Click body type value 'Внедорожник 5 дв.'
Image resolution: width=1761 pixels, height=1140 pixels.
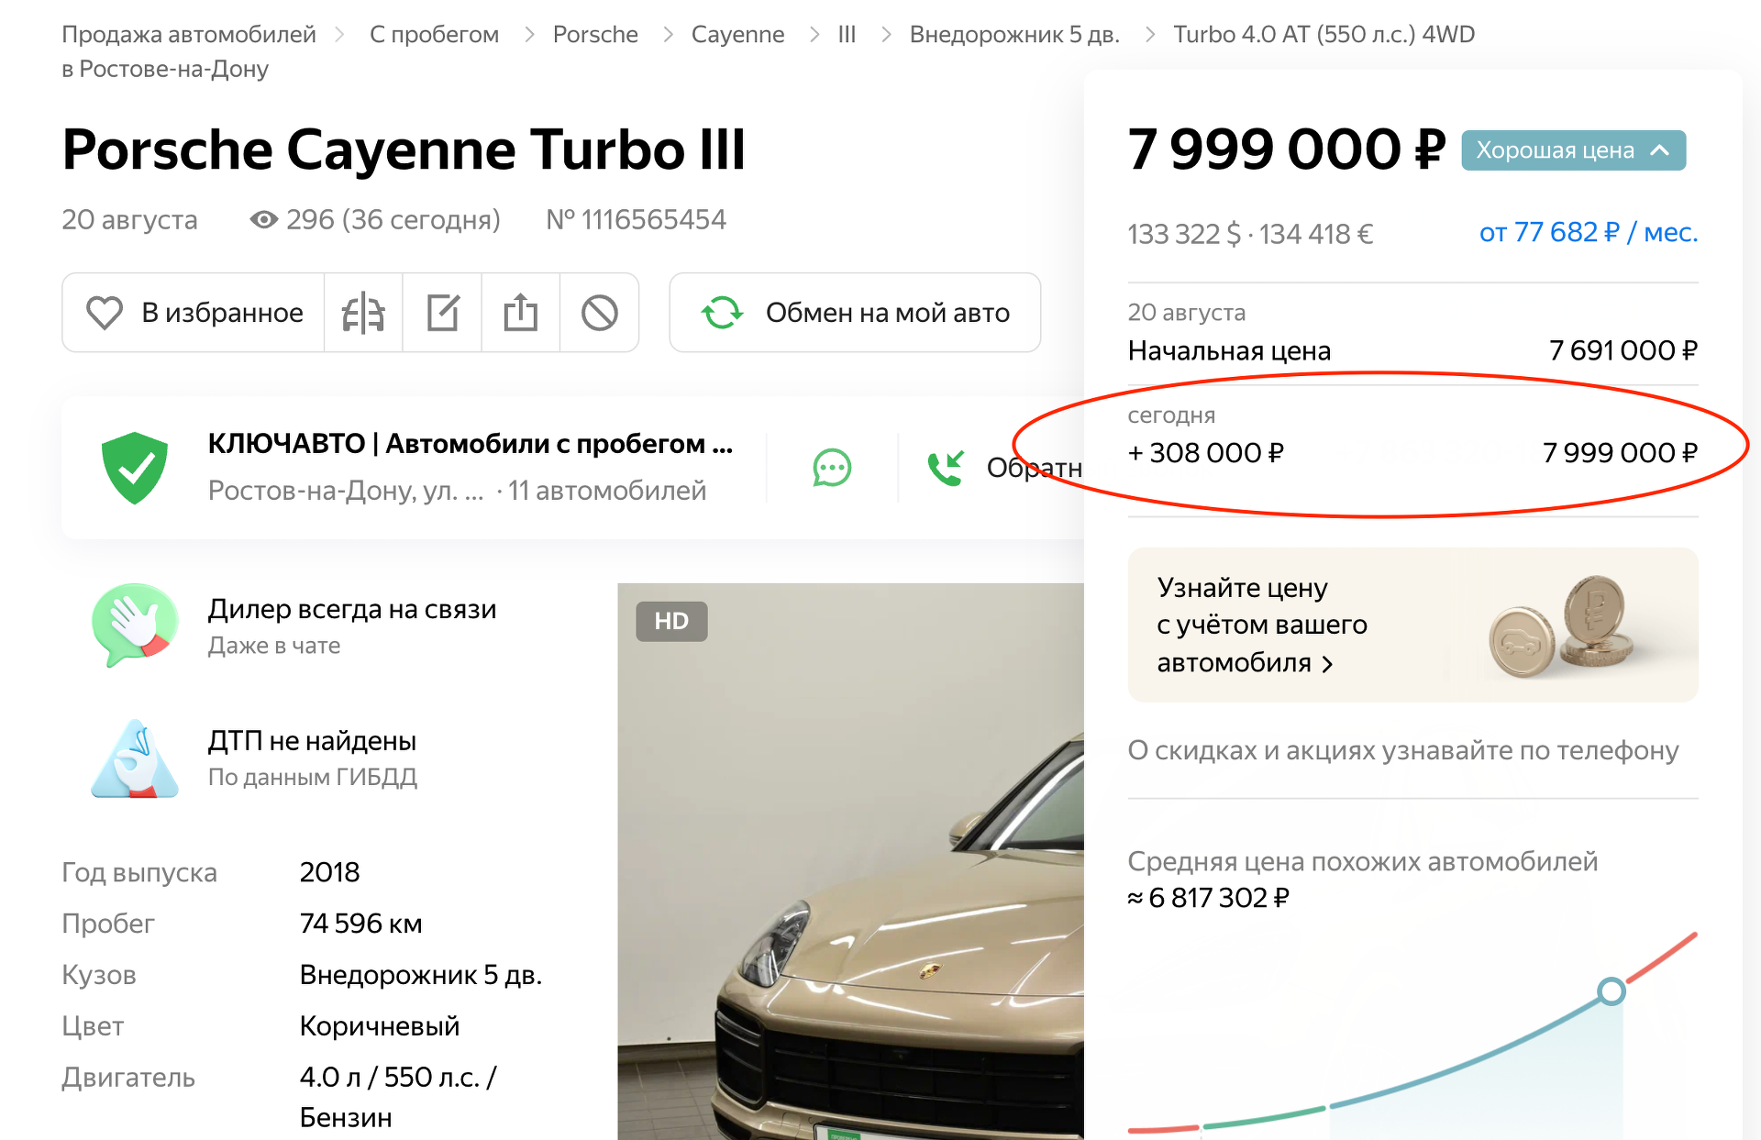421,975
